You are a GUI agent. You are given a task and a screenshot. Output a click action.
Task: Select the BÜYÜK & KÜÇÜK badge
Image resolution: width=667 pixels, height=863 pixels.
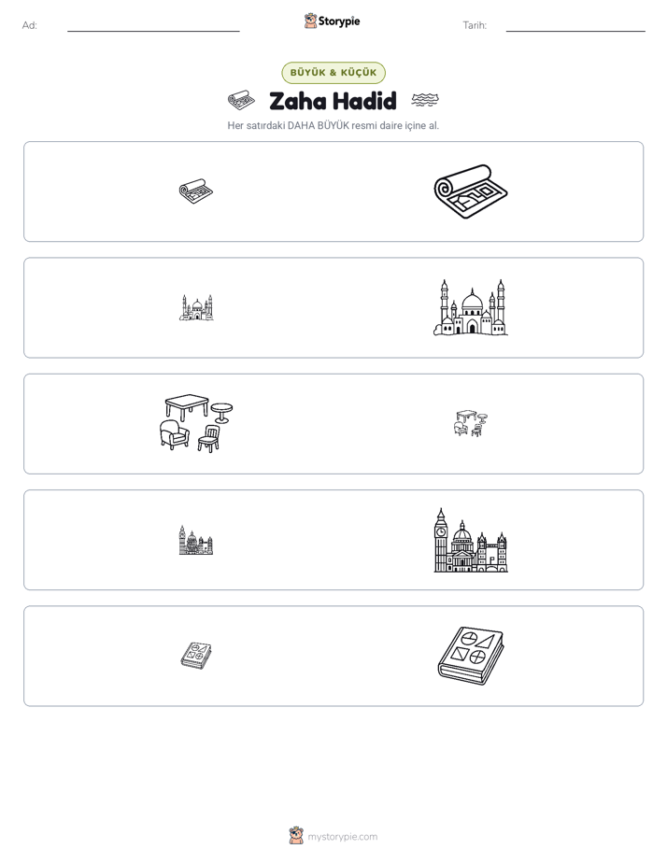tap(333, 73)
